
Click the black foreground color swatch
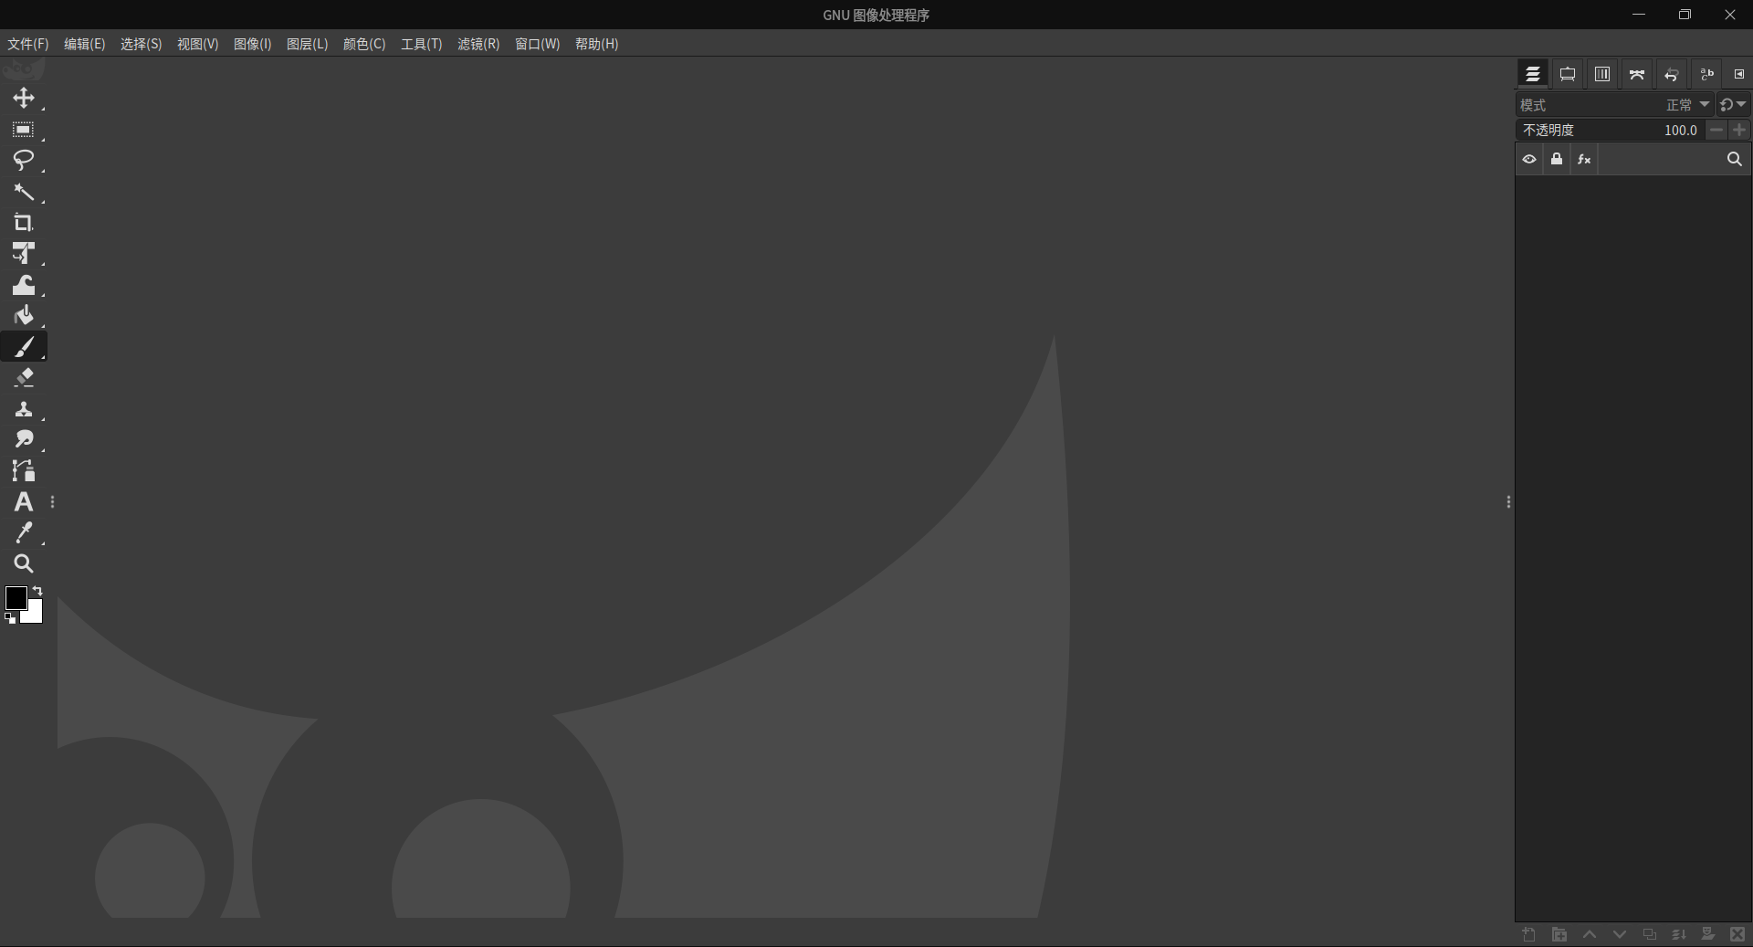tap(15, 597)
